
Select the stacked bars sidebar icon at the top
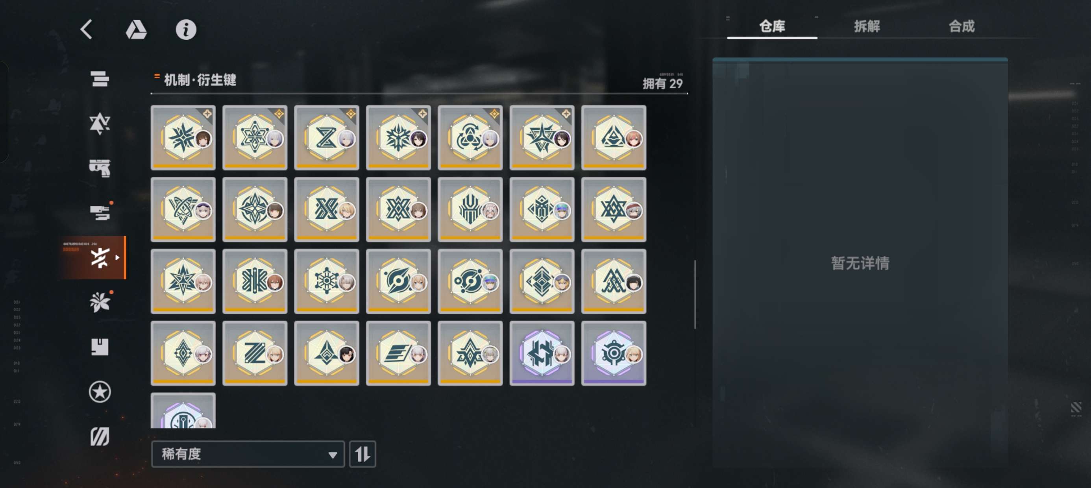pos(100,79)
